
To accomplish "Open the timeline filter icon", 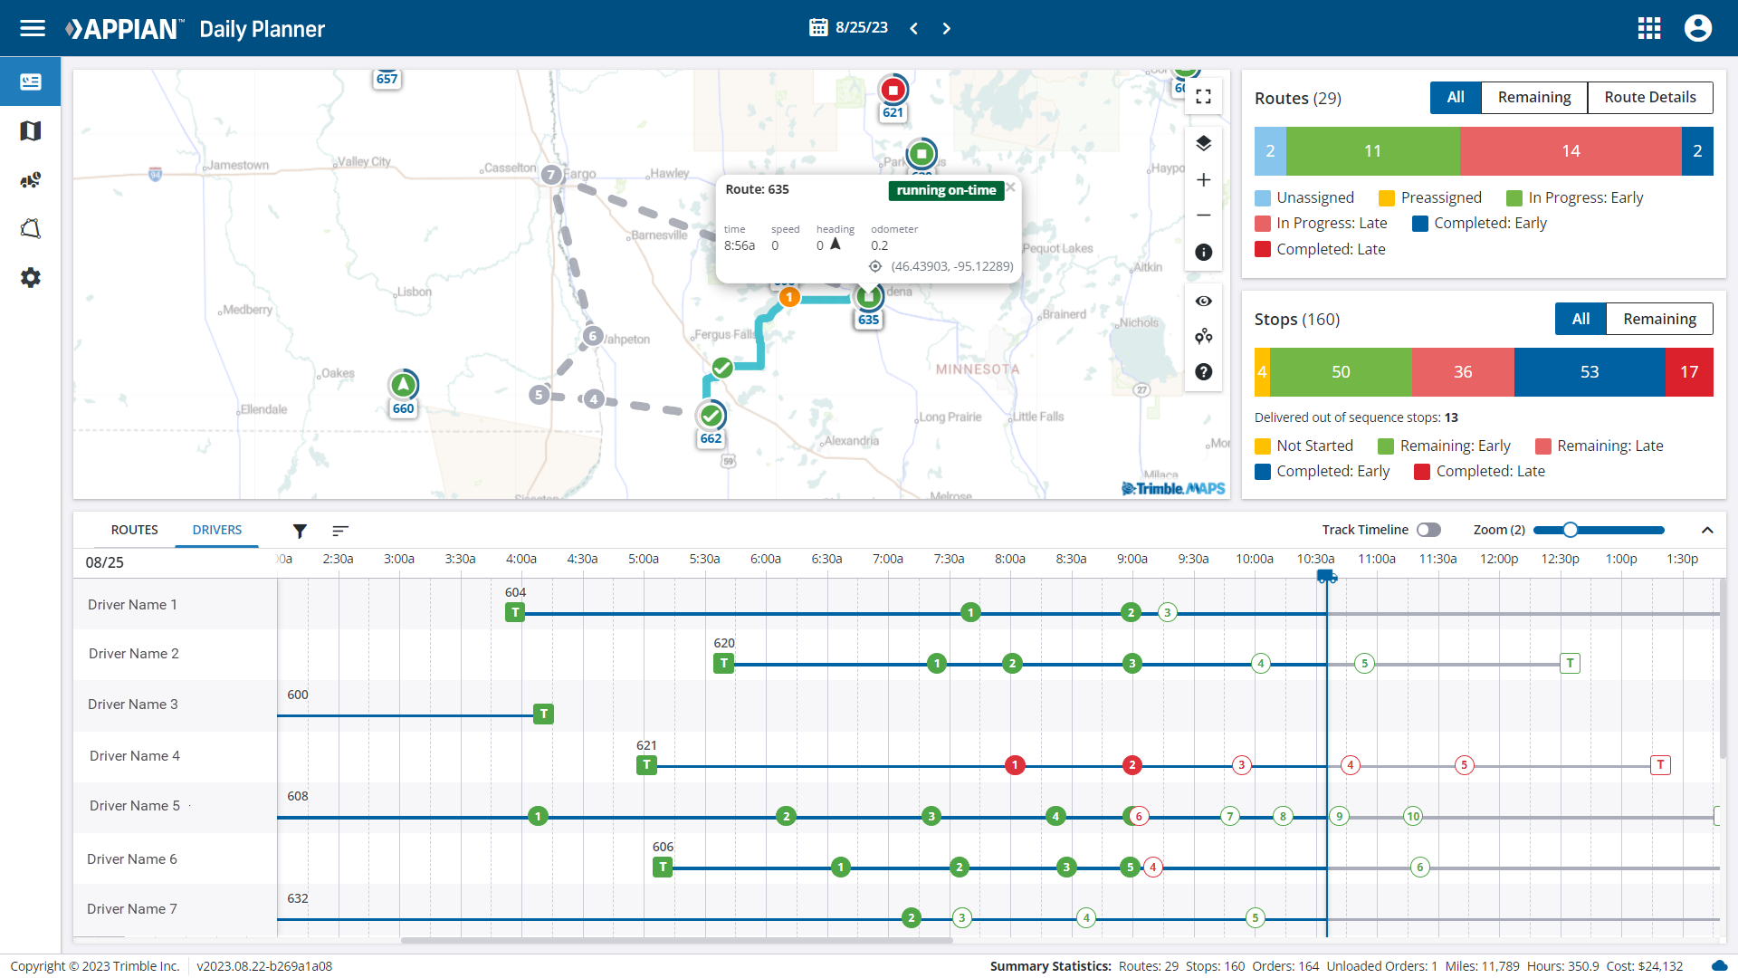I will tap(300, 531).
